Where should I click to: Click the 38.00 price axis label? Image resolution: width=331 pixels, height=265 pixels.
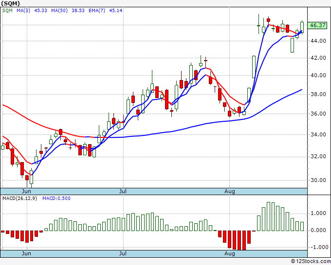(318, 94)
